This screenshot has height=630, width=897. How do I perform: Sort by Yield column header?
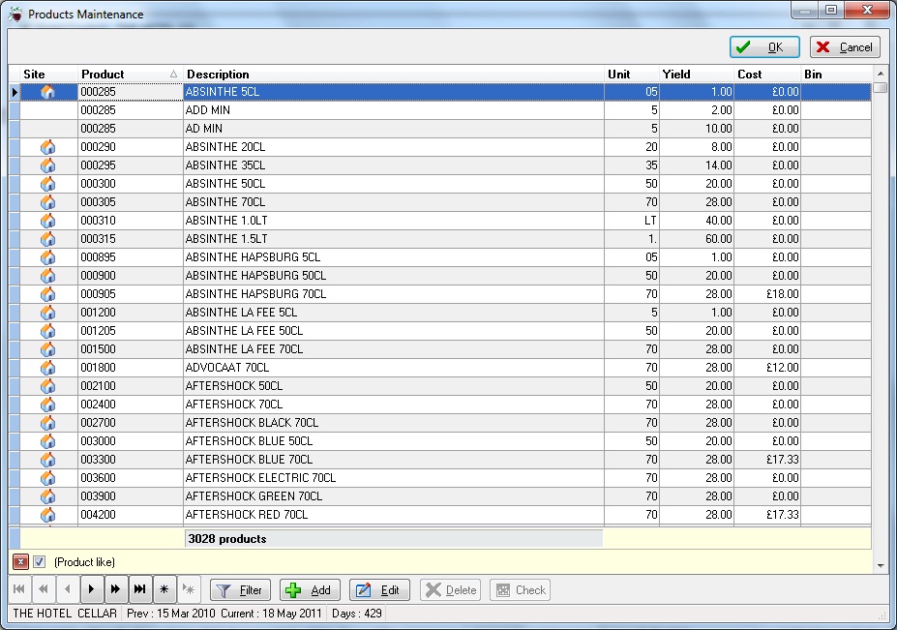click(x=696, y=74)
